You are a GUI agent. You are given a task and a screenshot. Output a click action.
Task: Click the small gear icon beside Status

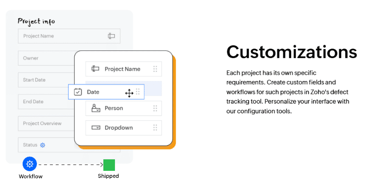click(43, 145)
